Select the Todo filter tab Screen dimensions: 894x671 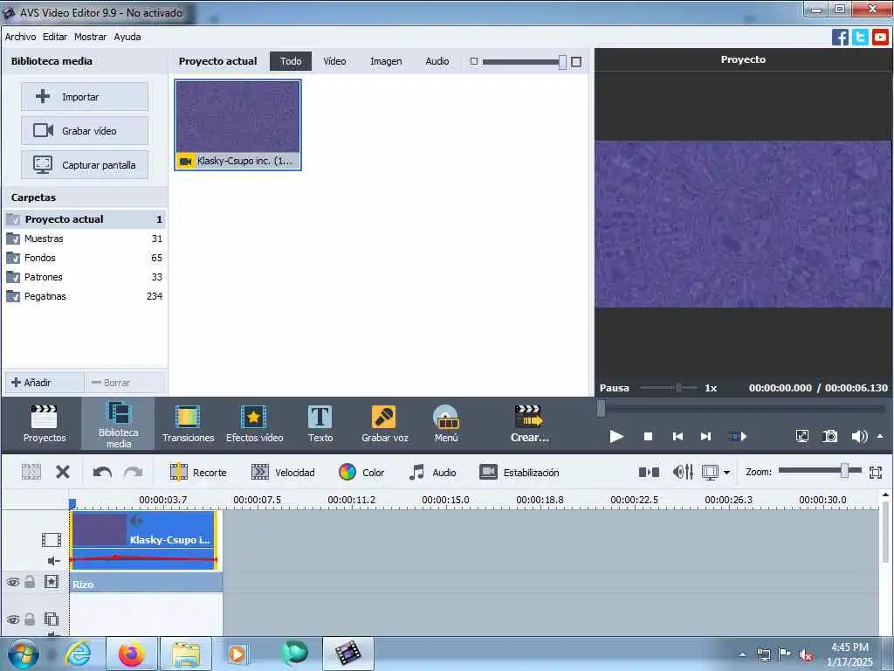pyautogui.click(x=291, y=61)
